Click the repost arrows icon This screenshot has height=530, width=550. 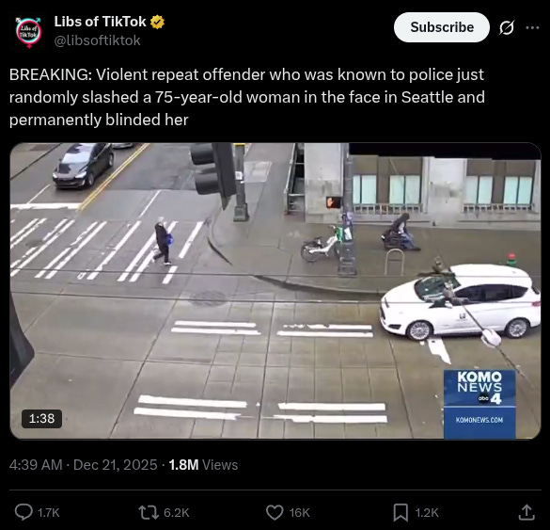(x=148, y=512)
